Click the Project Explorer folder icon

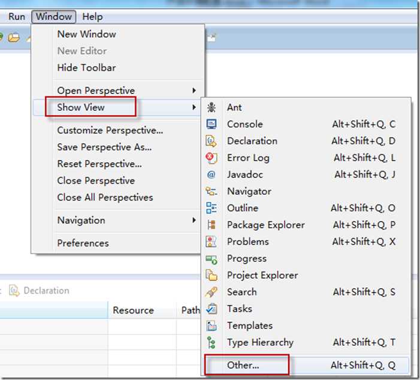click(211, 275)
